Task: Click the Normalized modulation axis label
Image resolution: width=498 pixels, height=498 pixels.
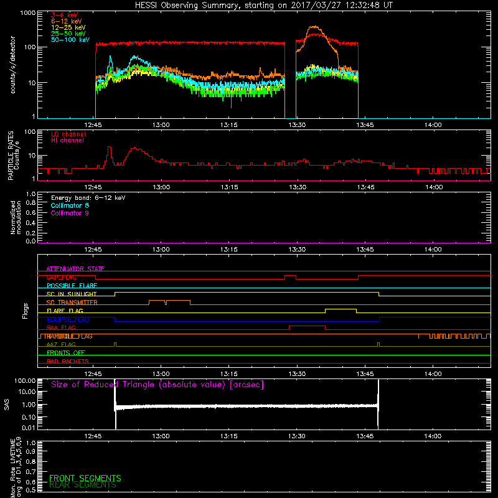Action: pos(16,217)
